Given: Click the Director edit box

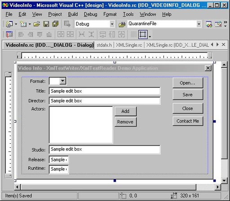Looking at the screenshot, I should click(105, 101).
